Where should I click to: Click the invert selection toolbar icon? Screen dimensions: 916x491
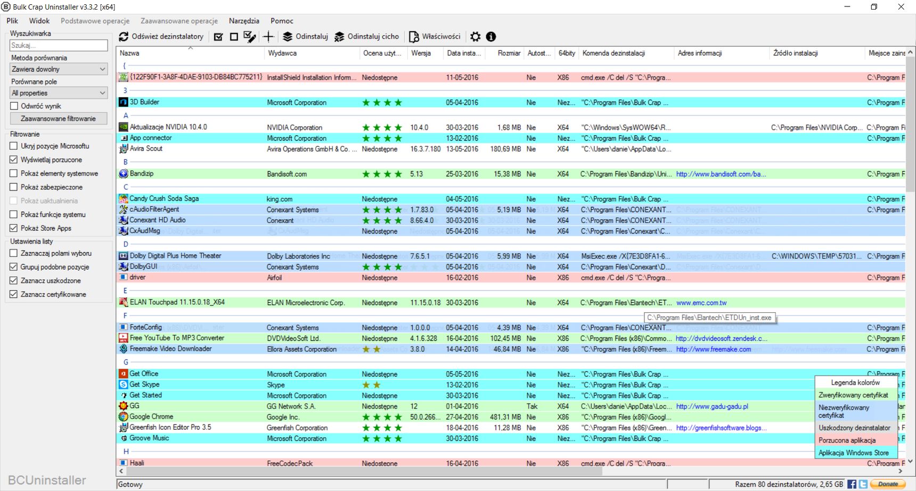250,37
